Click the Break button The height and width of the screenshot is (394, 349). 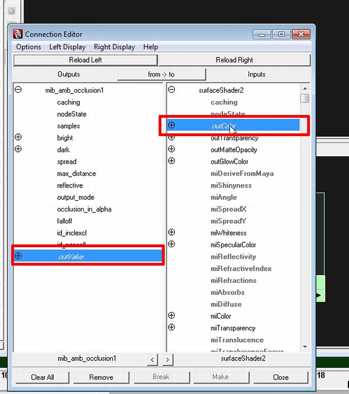161,377
